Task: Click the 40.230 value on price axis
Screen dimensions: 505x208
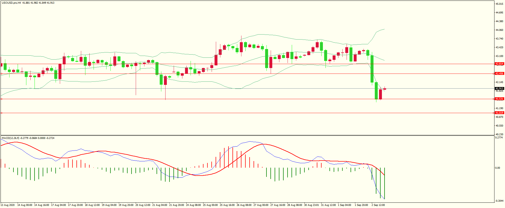Action: pyautogui.click(x=499, y=134)
